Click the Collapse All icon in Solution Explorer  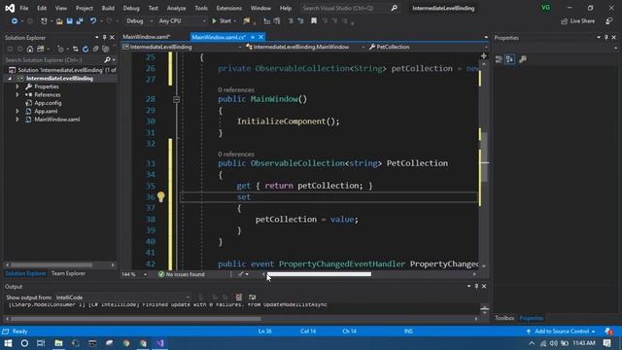click(x=95, y=50)
